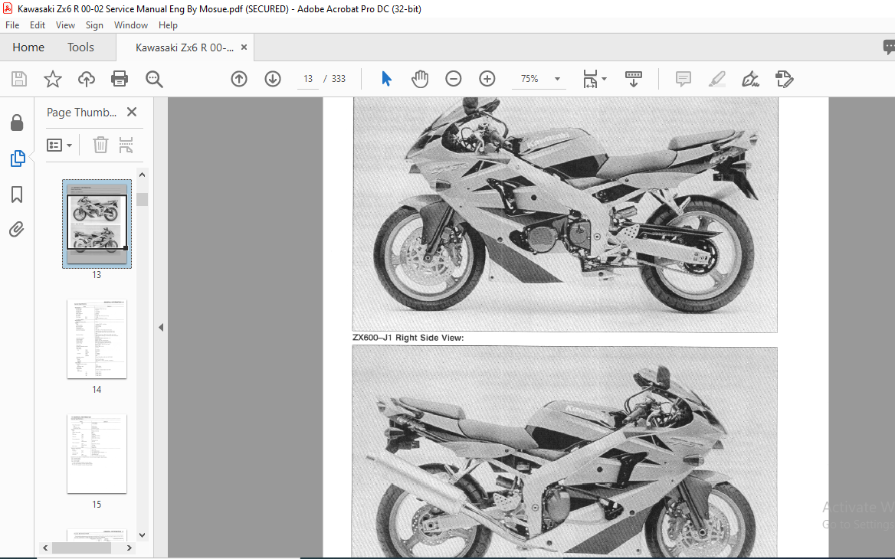Open Bookmarks panel

pyautogui.click(x=17, y=195)
